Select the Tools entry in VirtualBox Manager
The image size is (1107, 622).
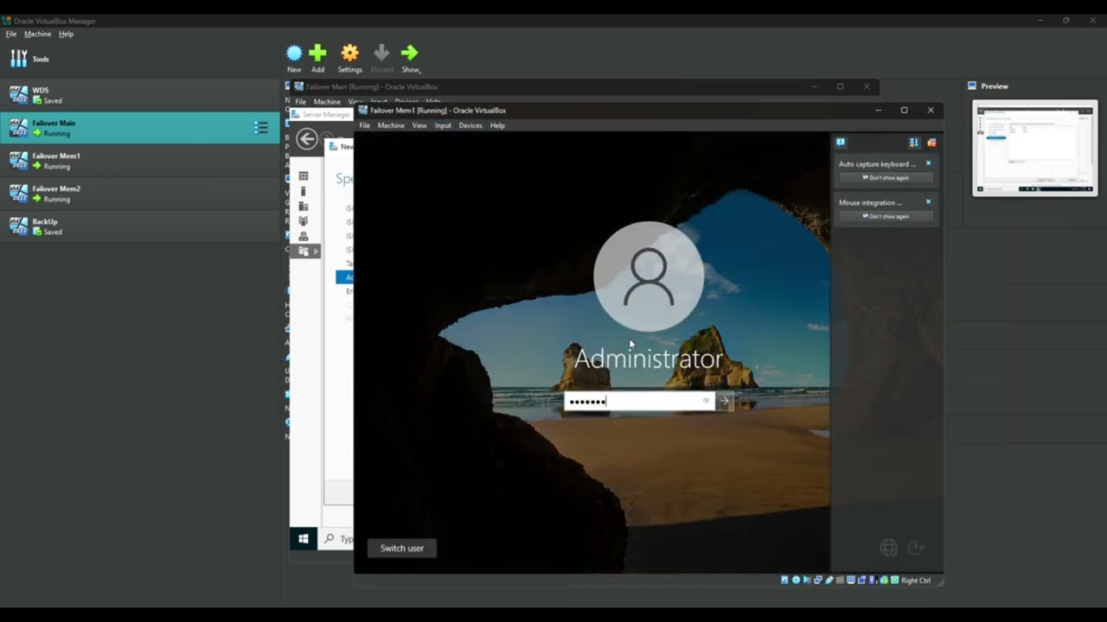pyautogui.click(x=140, y=59)
